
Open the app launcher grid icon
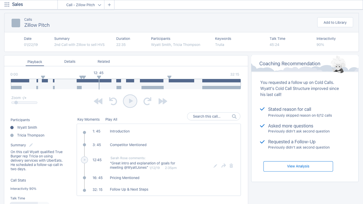click(x=7, y=5)
